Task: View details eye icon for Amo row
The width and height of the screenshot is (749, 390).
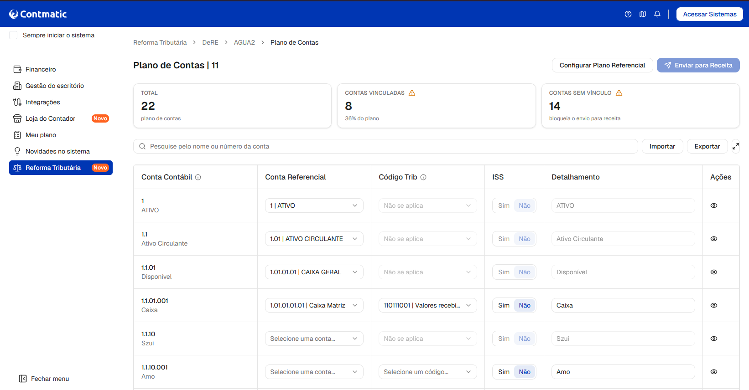Action: pyautogui.click(x=714, y=372)
